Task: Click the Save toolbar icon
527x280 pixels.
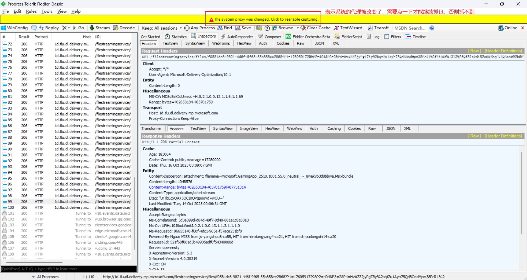Action: (243, 28)
